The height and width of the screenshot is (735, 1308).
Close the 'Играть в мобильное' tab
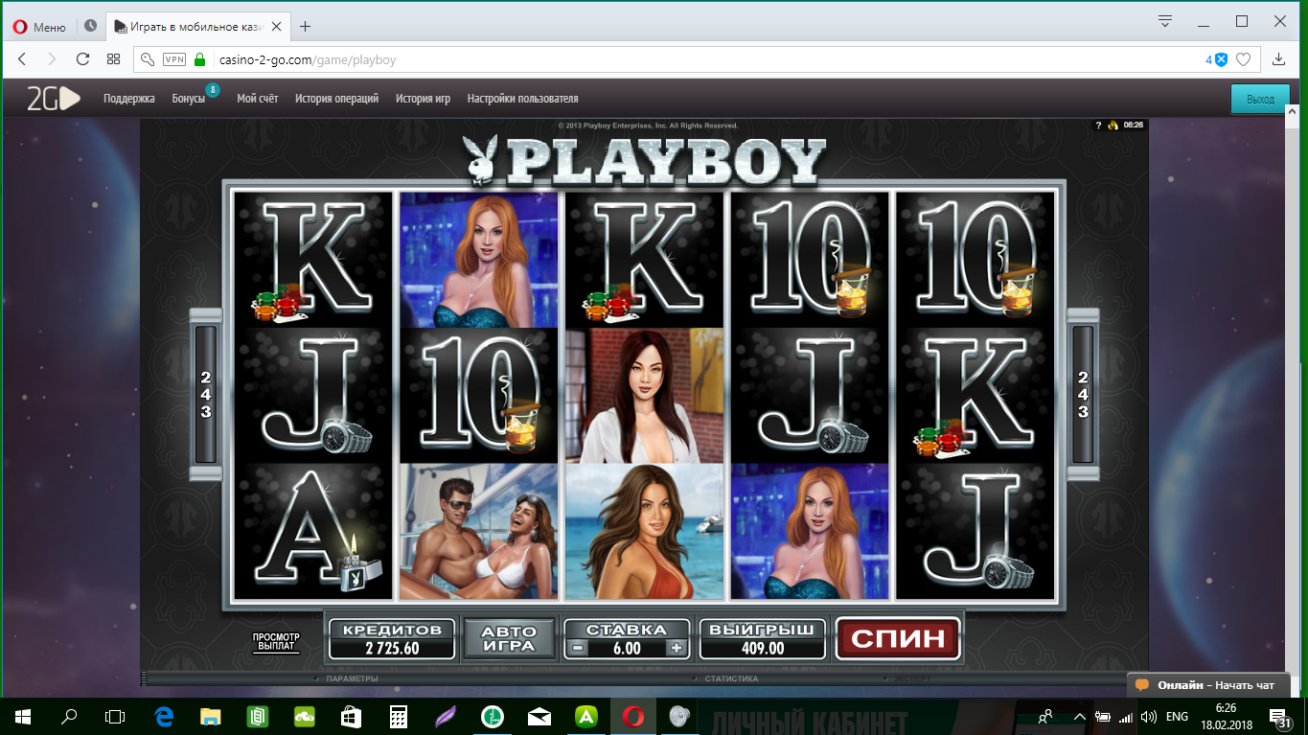click(278, 27)
